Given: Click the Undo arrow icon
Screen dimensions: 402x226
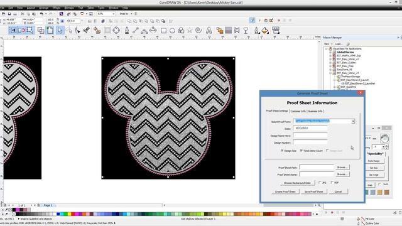Looking at the screenshot, I should [x=41, y=14].
